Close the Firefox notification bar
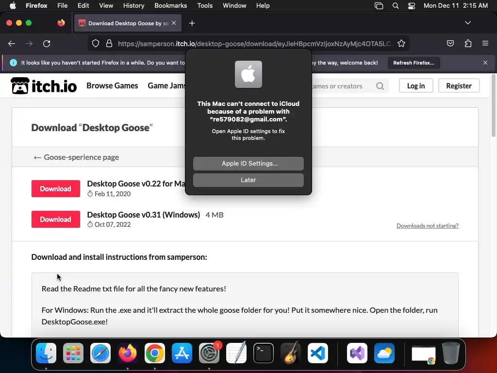This screenshot has width=497, height=373. pos(485,63)
